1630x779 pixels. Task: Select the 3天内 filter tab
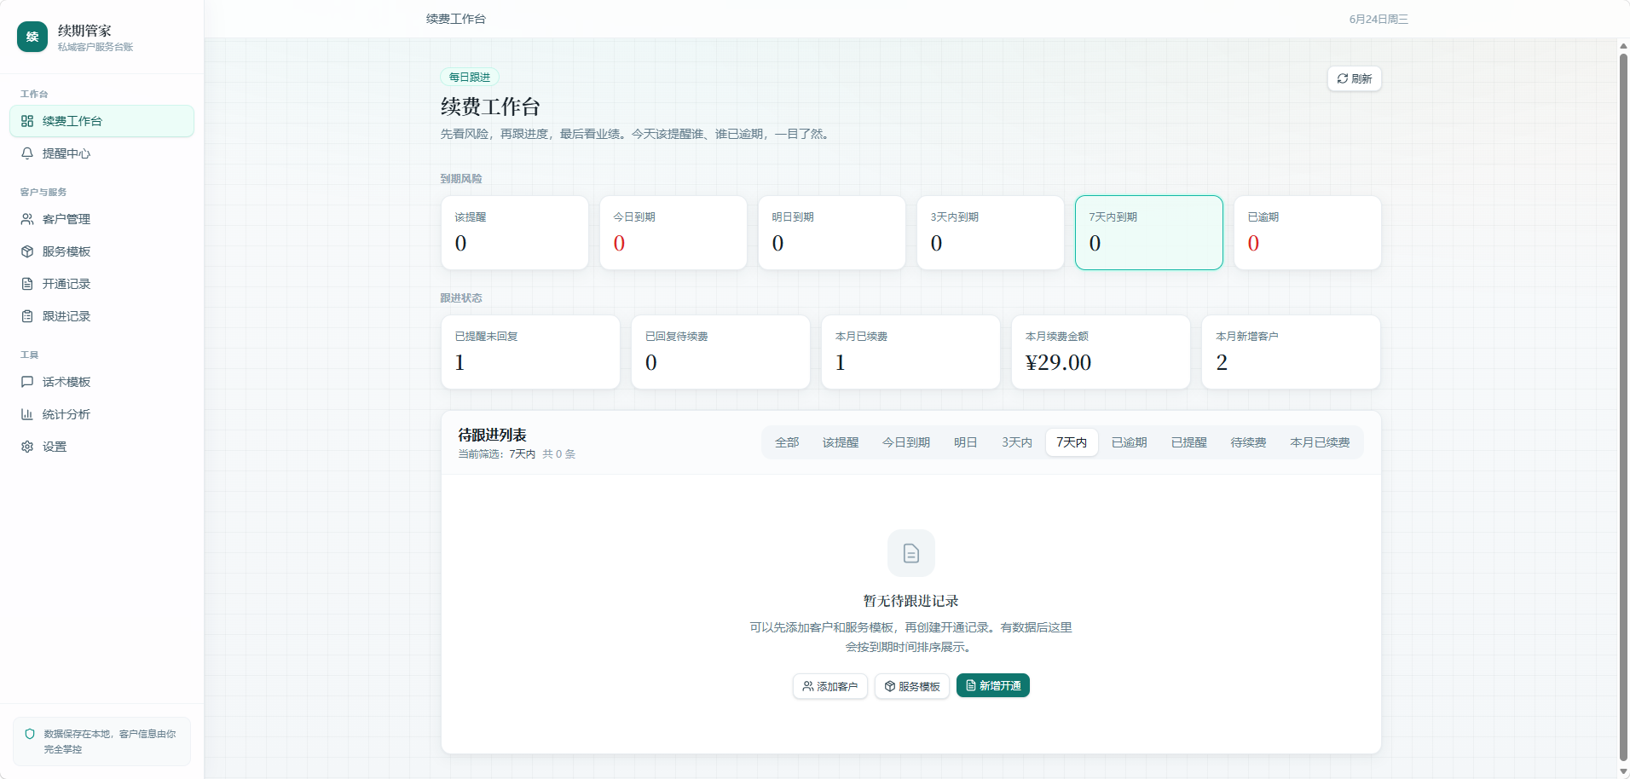click(1017, 442)
